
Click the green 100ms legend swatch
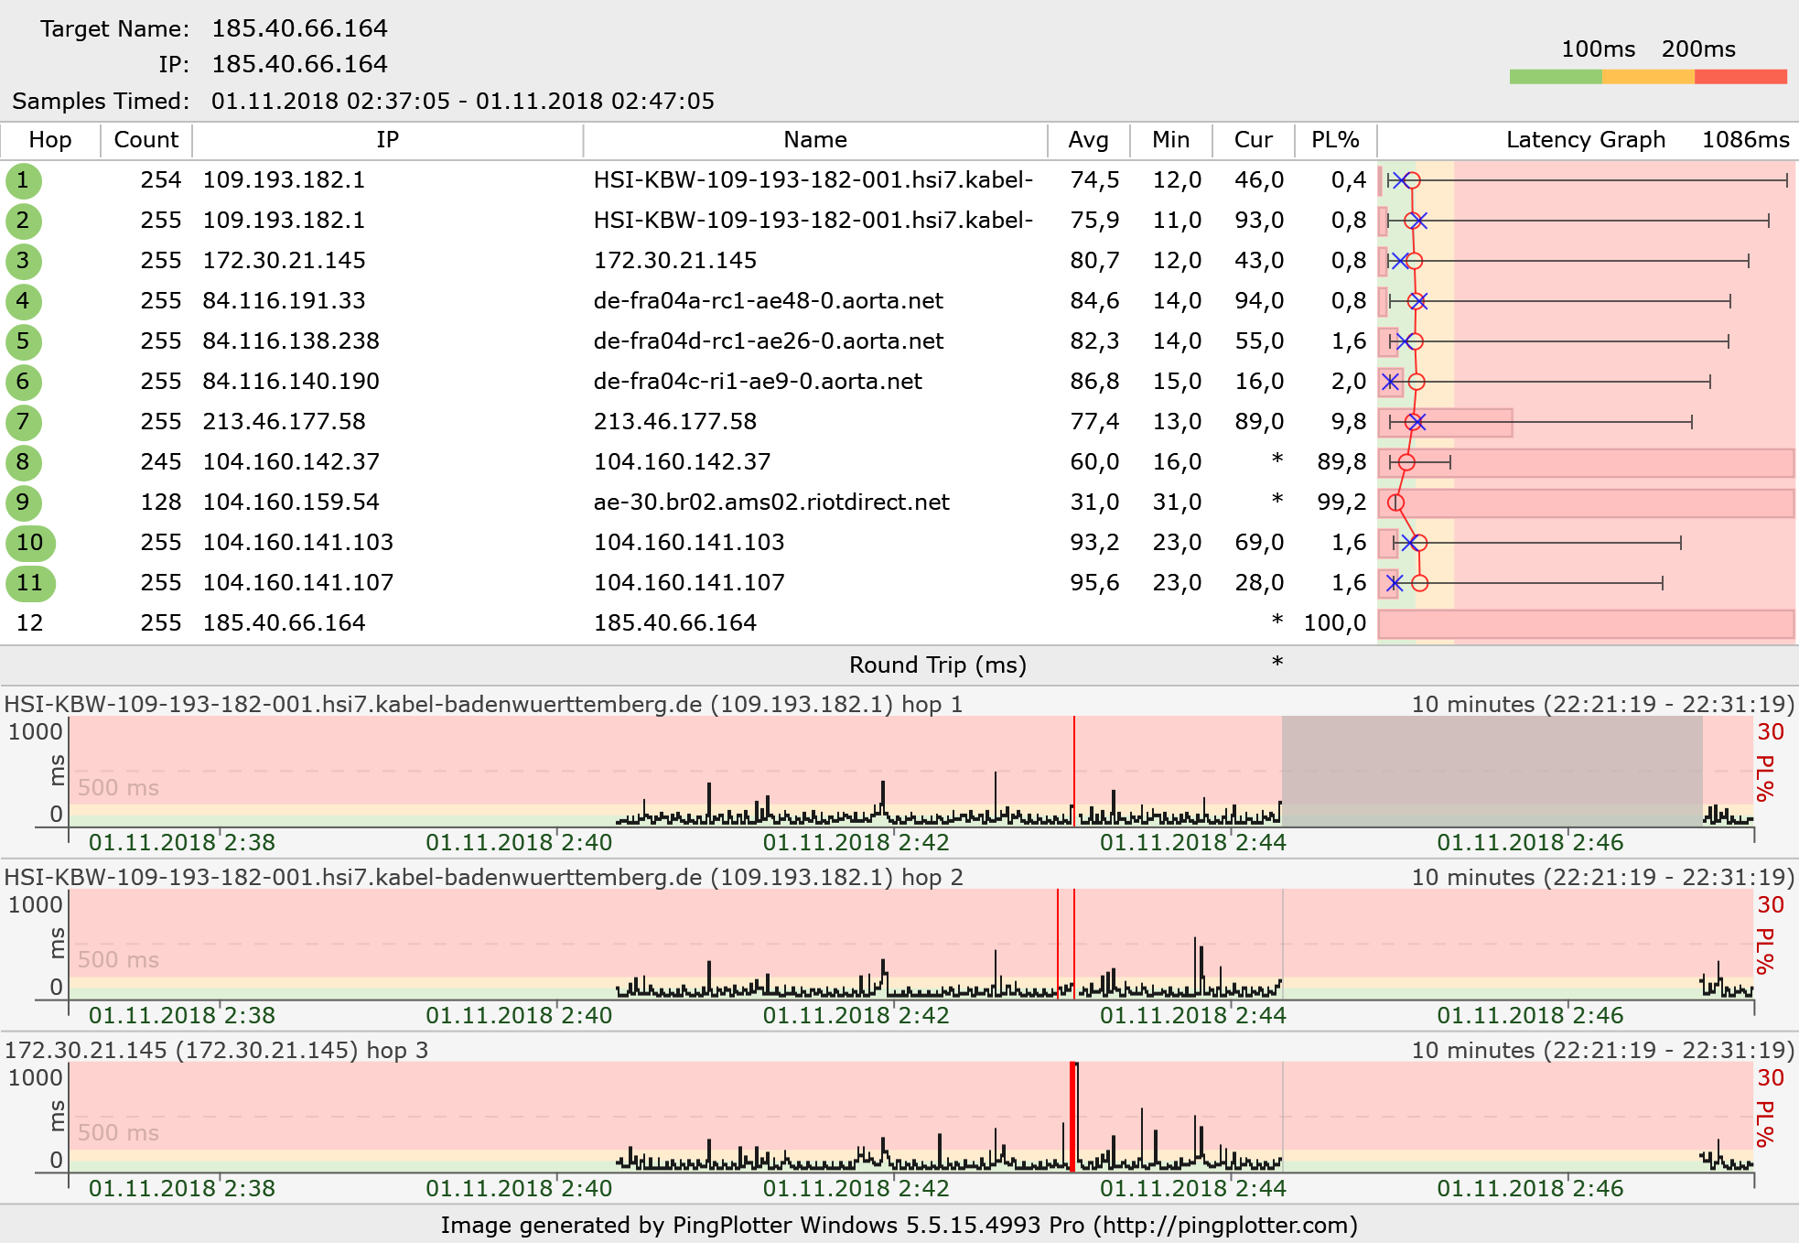tap(1556, 77)
